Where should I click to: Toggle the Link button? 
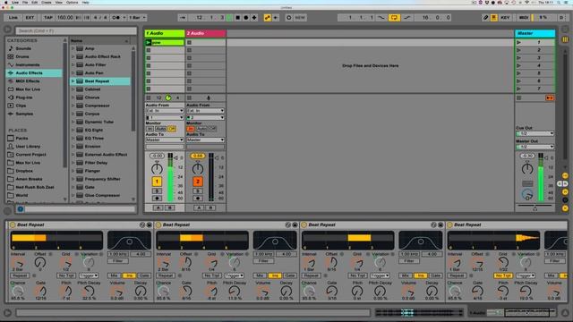click(x=13, y=18)
